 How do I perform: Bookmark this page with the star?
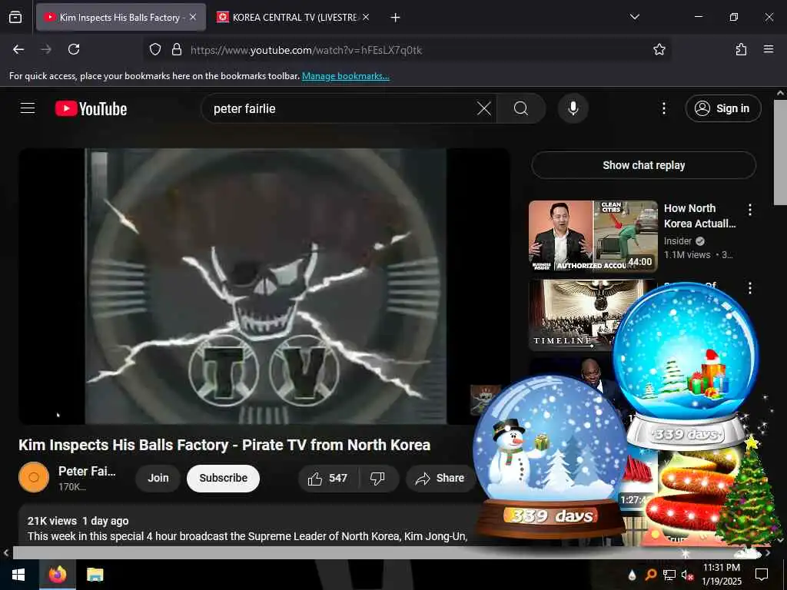pos(659,49)
